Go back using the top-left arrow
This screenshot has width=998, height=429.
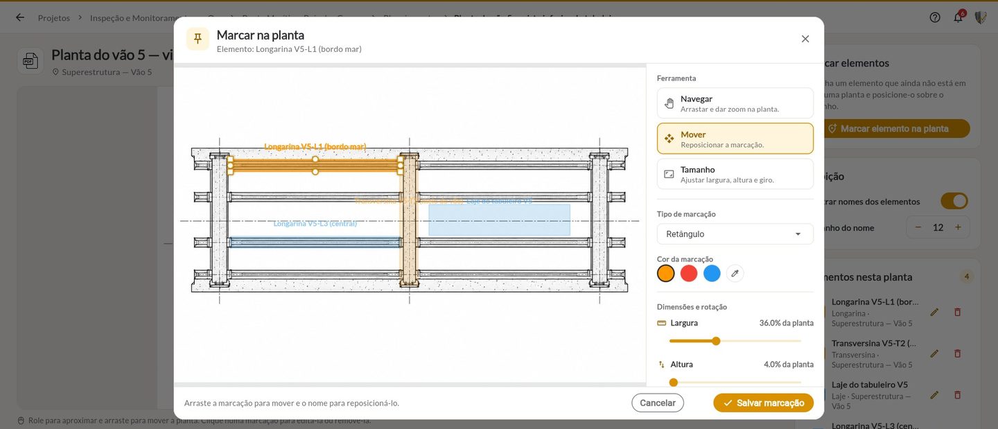tap(19, 17)
